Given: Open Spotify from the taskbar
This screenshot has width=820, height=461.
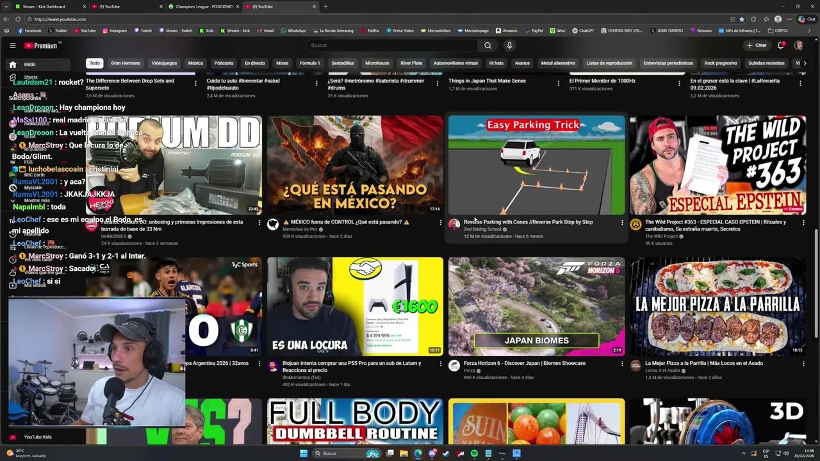Looking at the screenshot, I should click(x=474, y=453).
